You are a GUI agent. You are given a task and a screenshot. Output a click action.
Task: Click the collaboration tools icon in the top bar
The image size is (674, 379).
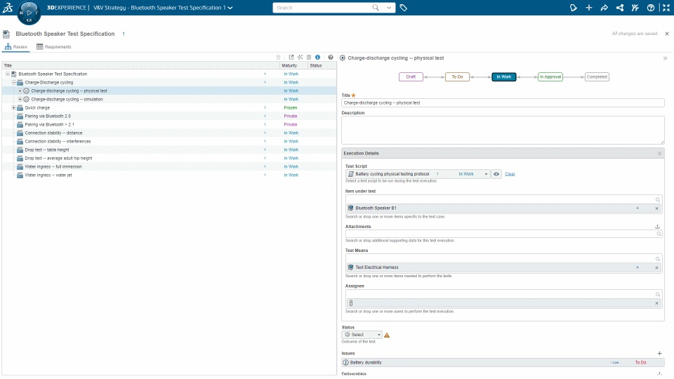coord(635,8)
